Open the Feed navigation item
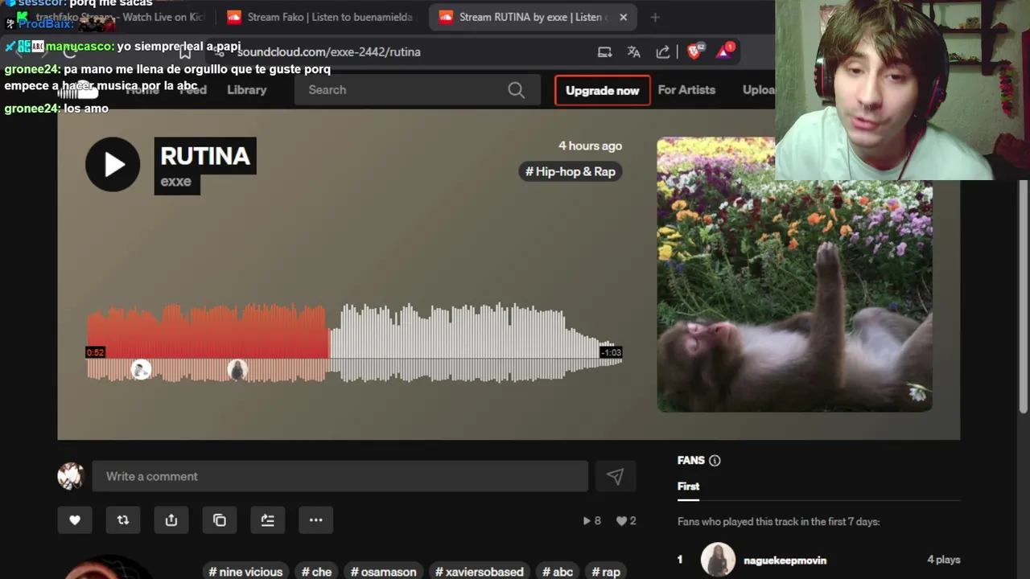1030x579 pixels. (x=193, y=90)
